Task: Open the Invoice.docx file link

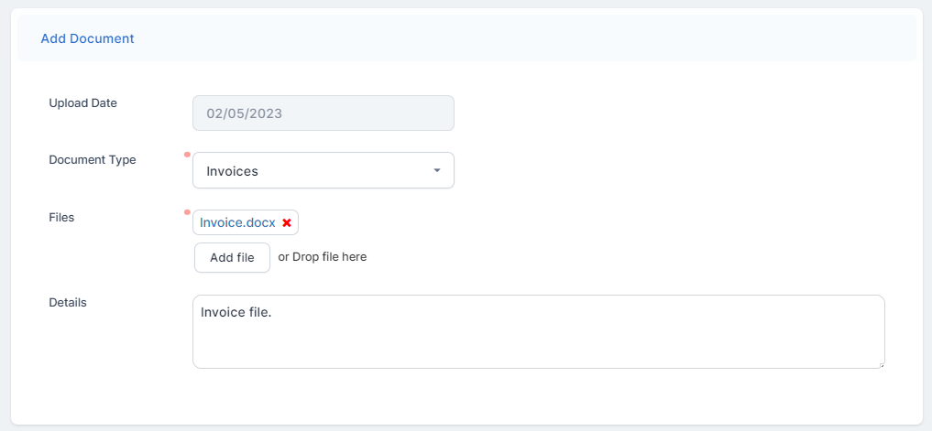Action: point(237,222)
